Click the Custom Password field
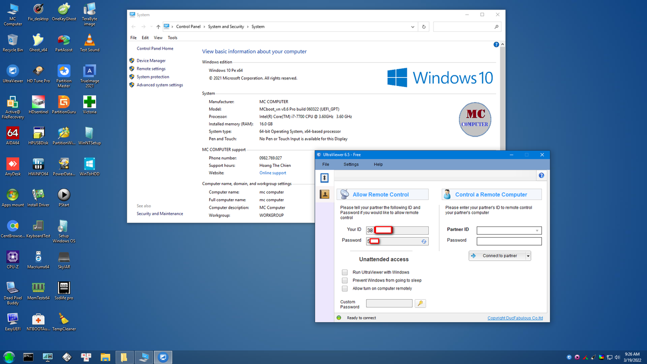 coord(389,303)
